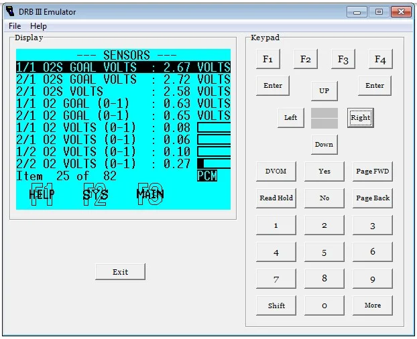Select the 1/2 O2 VOLTS (0-1) row
Screen dimensions: 417x339
click(x=123, y=151)
